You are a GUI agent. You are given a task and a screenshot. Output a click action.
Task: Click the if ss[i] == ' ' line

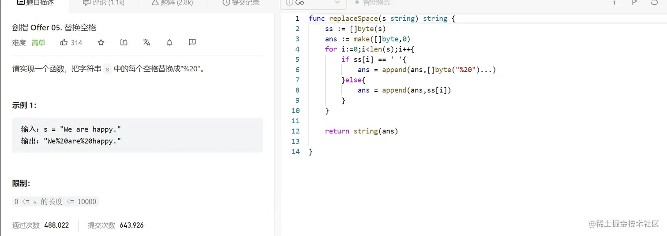(x=373, y=59)
